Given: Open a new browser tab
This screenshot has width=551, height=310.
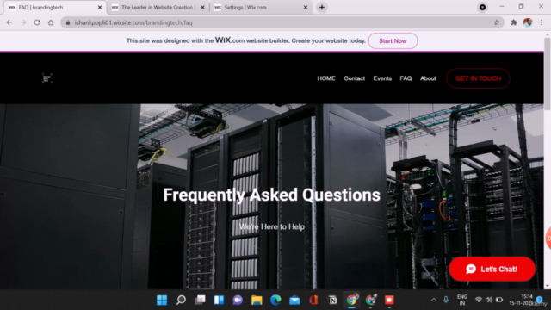Looking at the screenshot, I should pyautogui.click(x=322, y=8).
